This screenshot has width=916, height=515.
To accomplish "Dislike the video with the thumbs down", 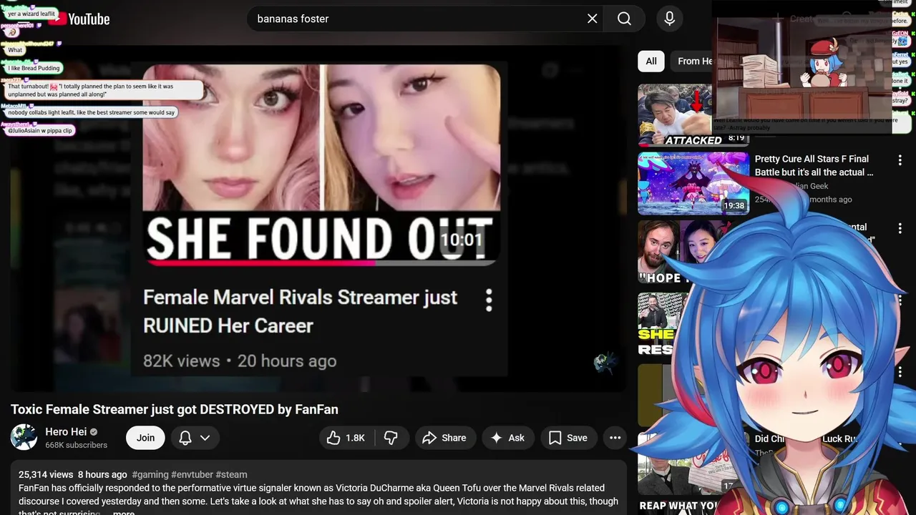I will tap(391, 438).
